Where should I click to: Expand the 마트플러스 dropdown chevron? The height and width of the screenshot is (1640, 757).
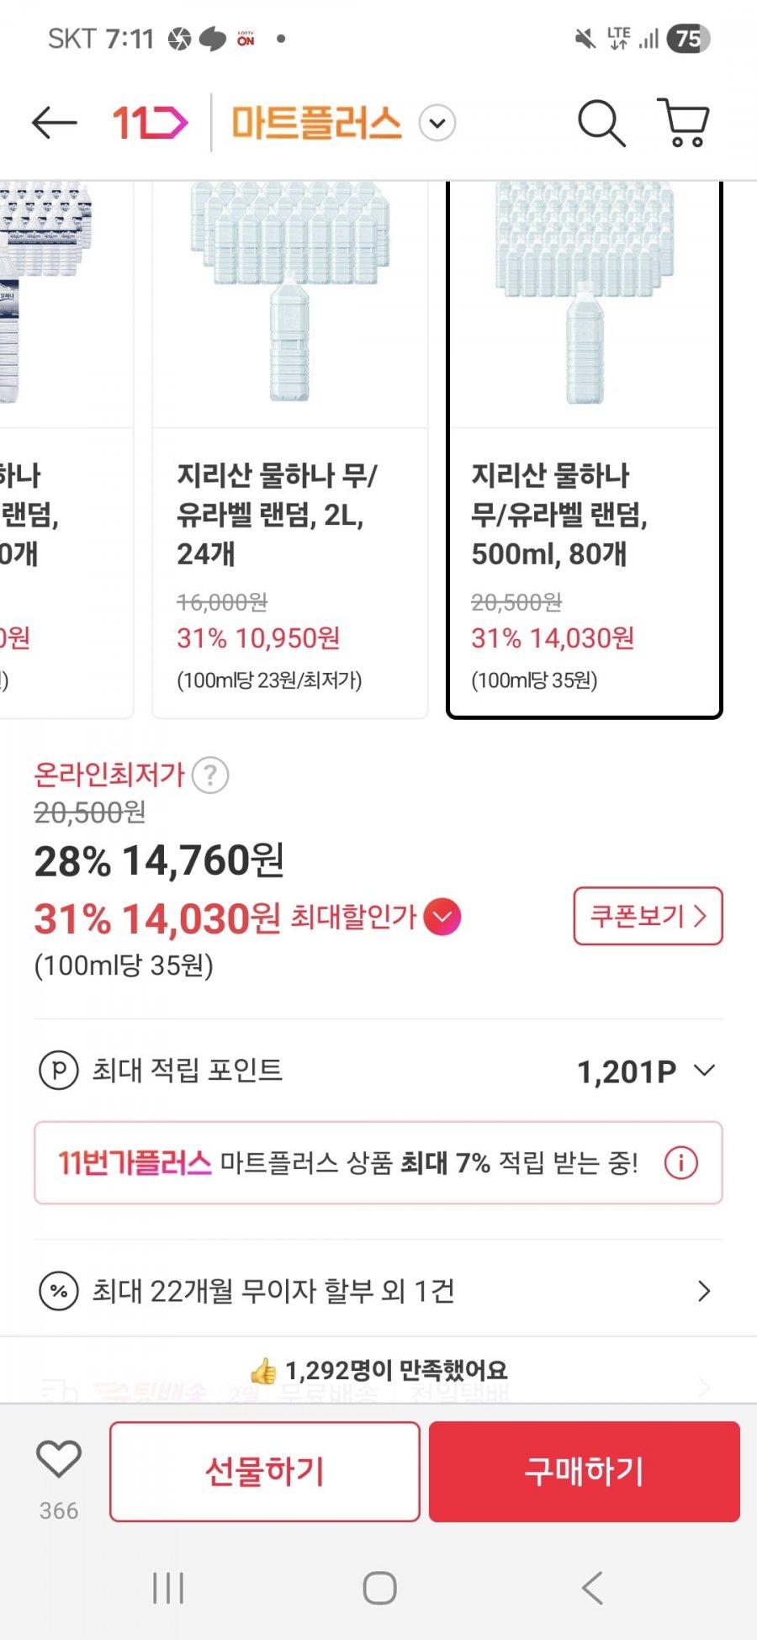coord(437,124)
